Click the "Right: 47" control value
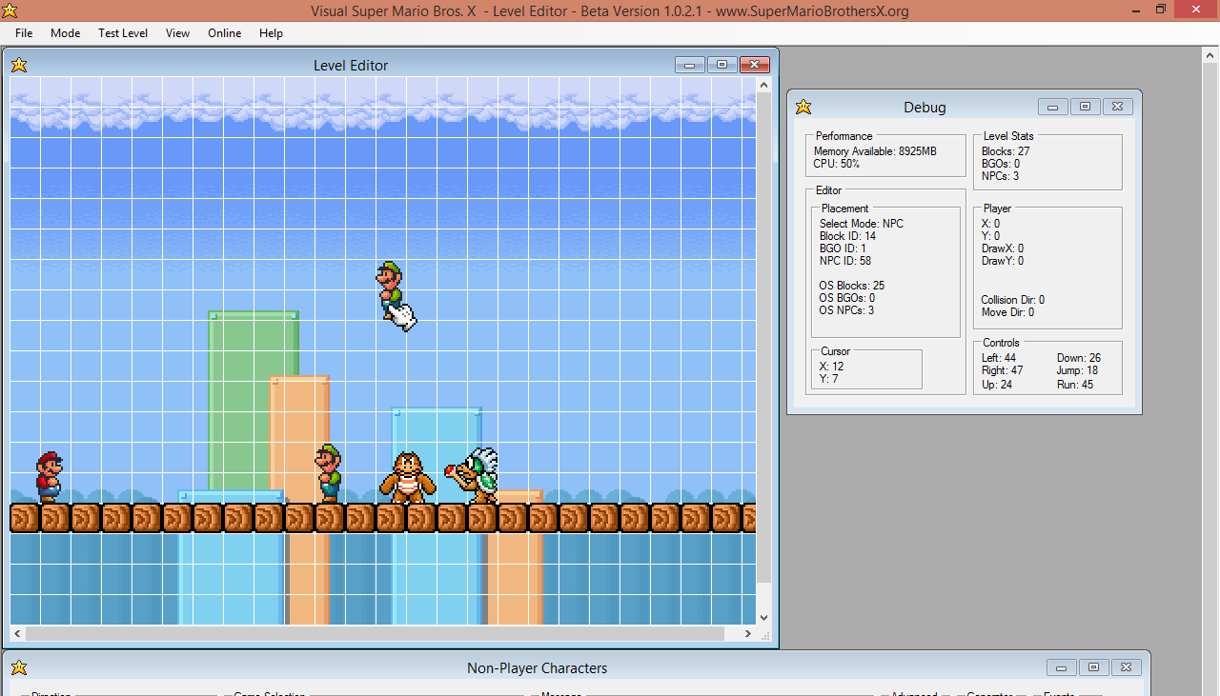Image resolution: width=1220 pixels, height=696 pixels. pyautogui.click(x=1003, y=370)
